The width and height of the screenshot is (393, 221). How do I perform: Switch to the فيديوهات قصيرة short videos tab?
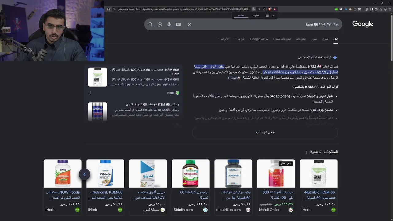click(x=282, y=39)
